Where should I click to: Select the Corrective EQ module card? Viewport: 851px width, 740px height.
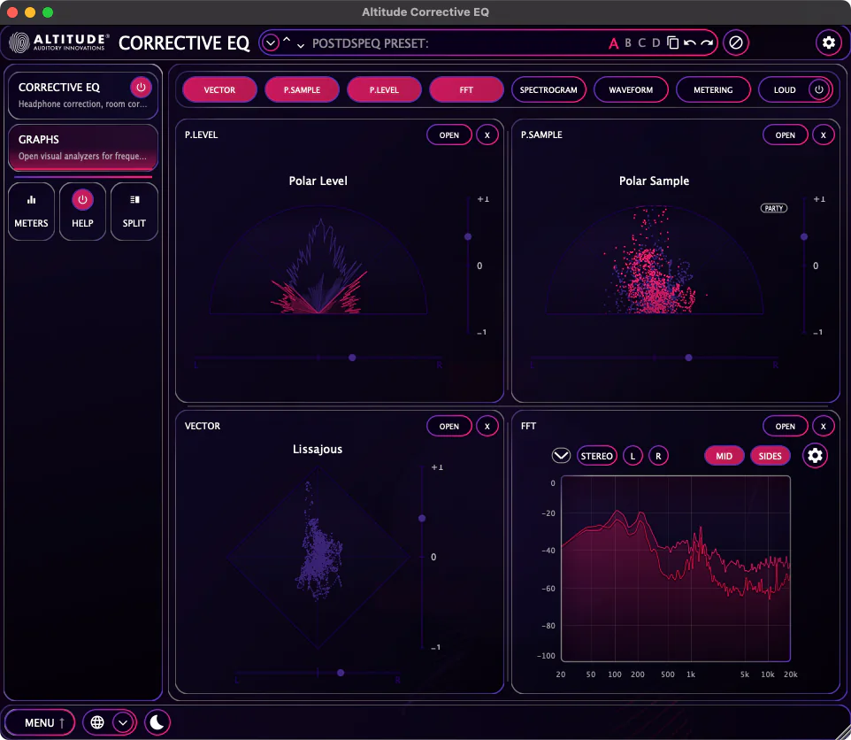pyautogui.click(x=83, y=95)
